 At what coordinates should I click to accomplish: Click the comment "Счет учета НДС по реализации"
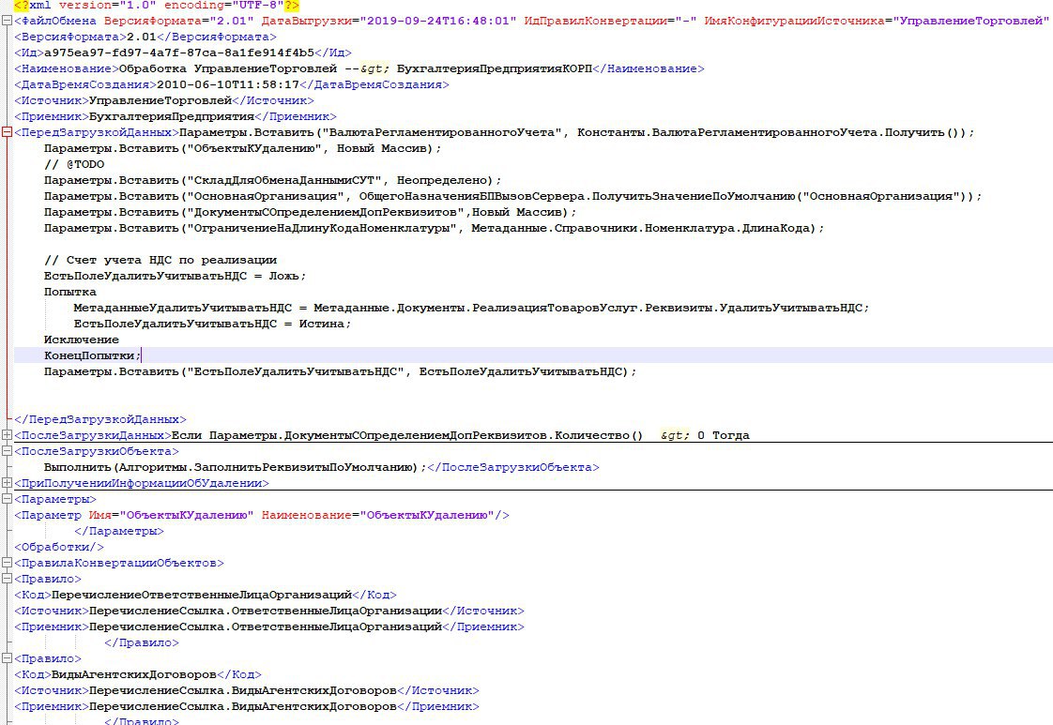point(160,260)
